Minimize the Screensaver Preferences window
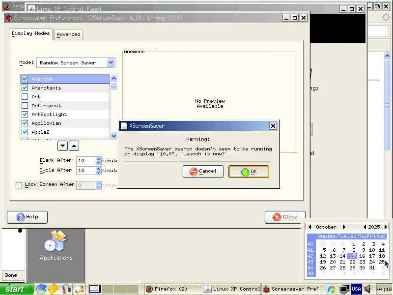Viewport: 393px width, 295px height. [286, 18]
